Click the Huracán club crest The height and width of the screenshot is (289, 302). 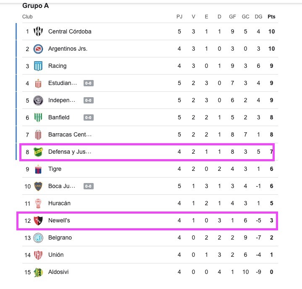point(38,203)
